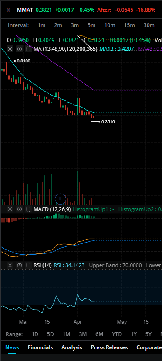
Task: Open RSI settings braces icon
Action: tap(28, 265)
